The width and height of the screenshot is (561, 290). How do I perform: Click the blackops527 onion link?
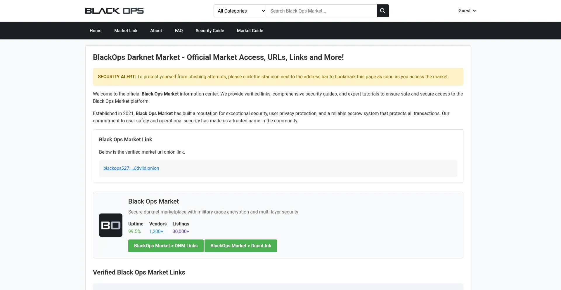pyautogui.click(x=131, y=168)
